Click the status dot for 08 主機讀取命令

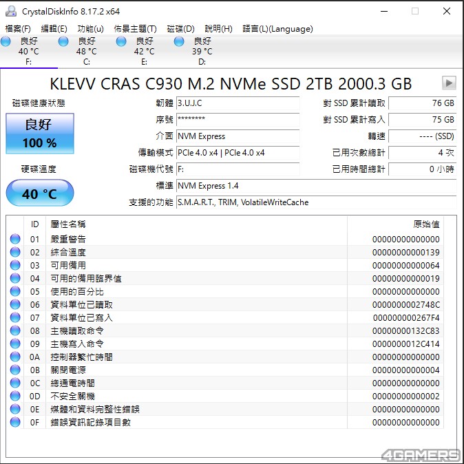tap(15, 330)
